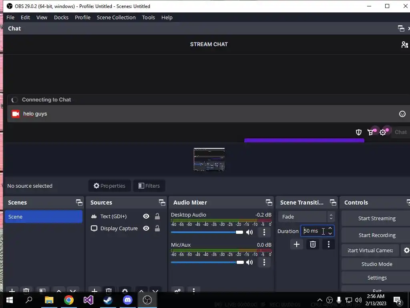Open File Explorer from the taskbar
The image size is (410, 308).
49,300
